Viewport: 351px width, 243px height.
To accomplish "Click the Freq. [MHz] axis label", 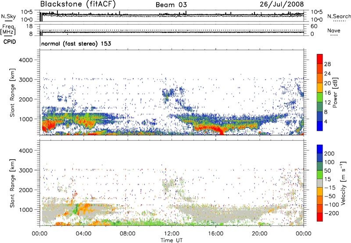I will point(8,29).
